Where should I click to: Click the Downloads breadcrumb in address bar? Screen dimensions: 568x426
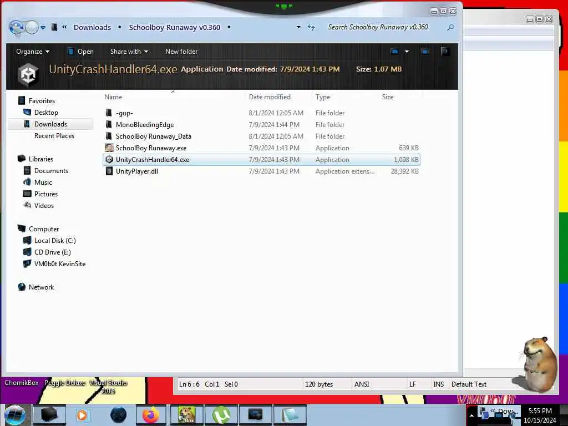[x=92, y=28]
